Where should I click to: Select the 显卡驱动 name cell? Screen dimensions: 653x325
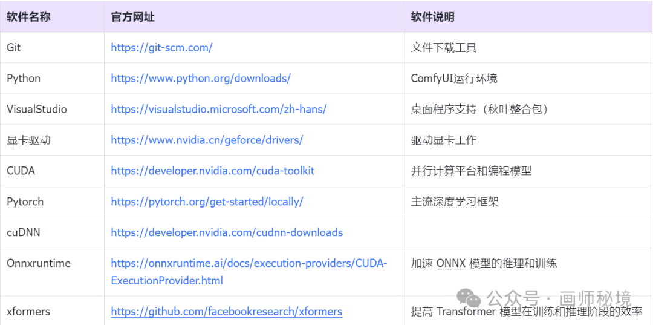[52, 140]
